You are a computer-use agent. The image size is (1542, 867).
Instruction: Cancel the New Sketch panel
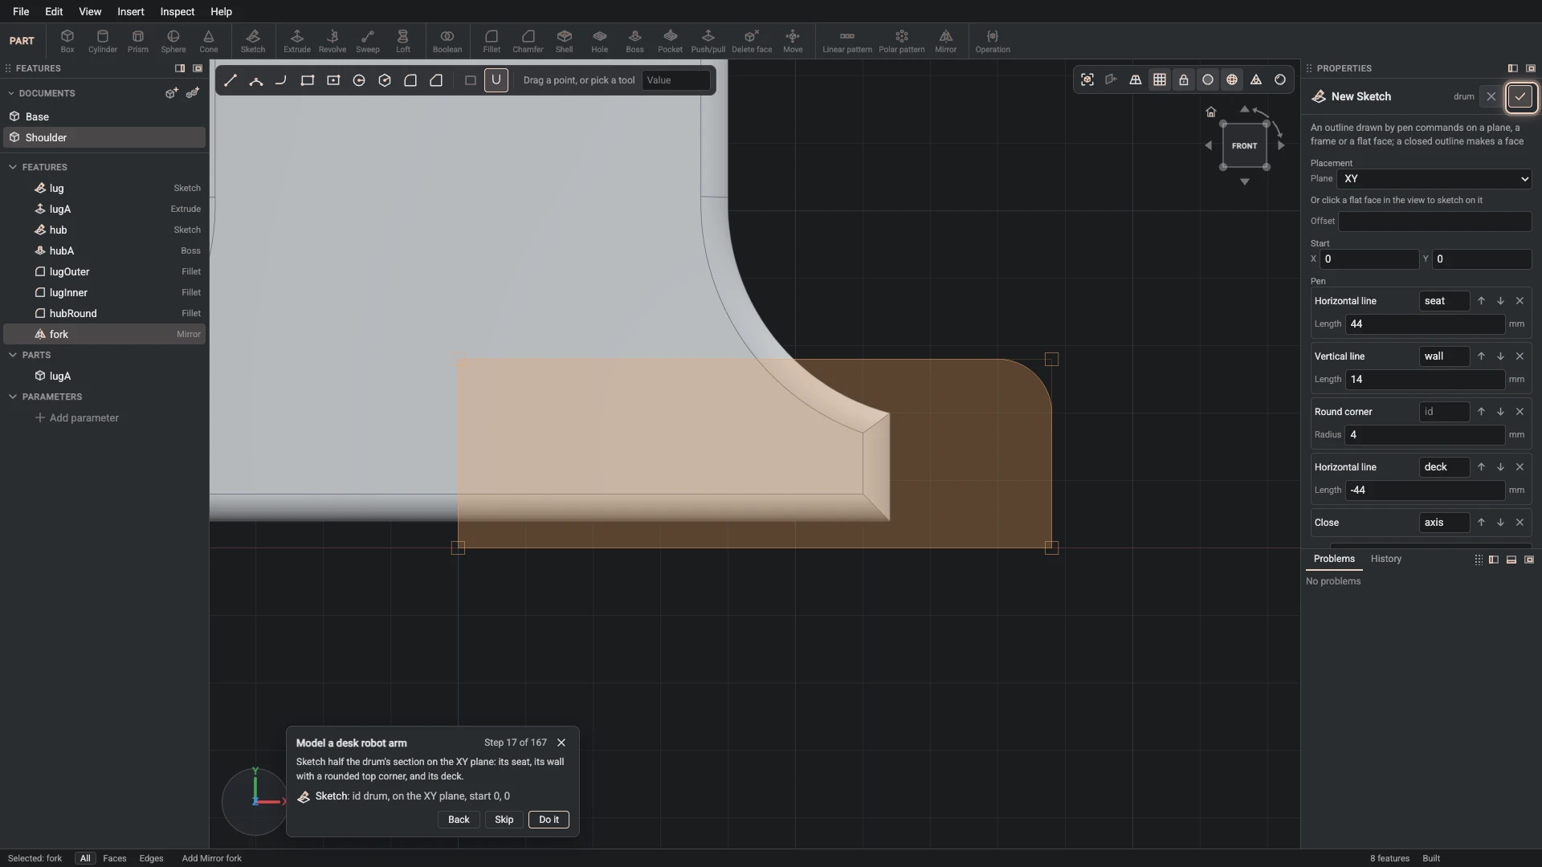point(1491,96)
